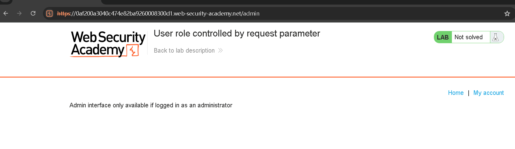Click the orange lightning bolt logo icon
This screenshot has width=515, height=149.
pyautogui.click(x=133, y=50)
